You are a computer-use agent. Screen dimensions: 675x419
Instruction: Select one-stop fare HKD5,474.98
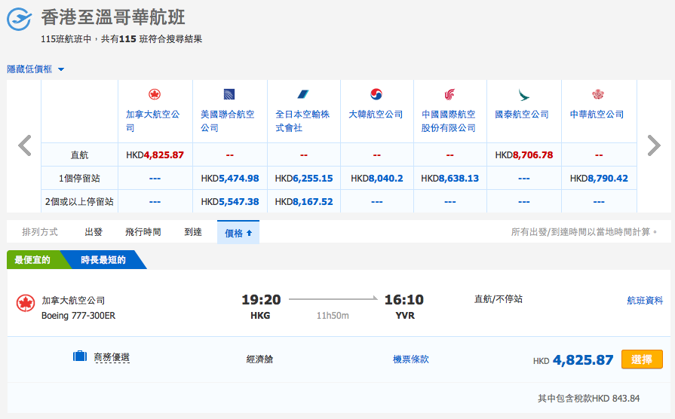tap(230, 178)
